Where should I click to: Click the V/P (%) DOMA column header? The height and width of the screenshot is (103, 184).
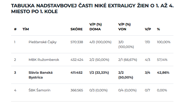(x=95, y=27)
